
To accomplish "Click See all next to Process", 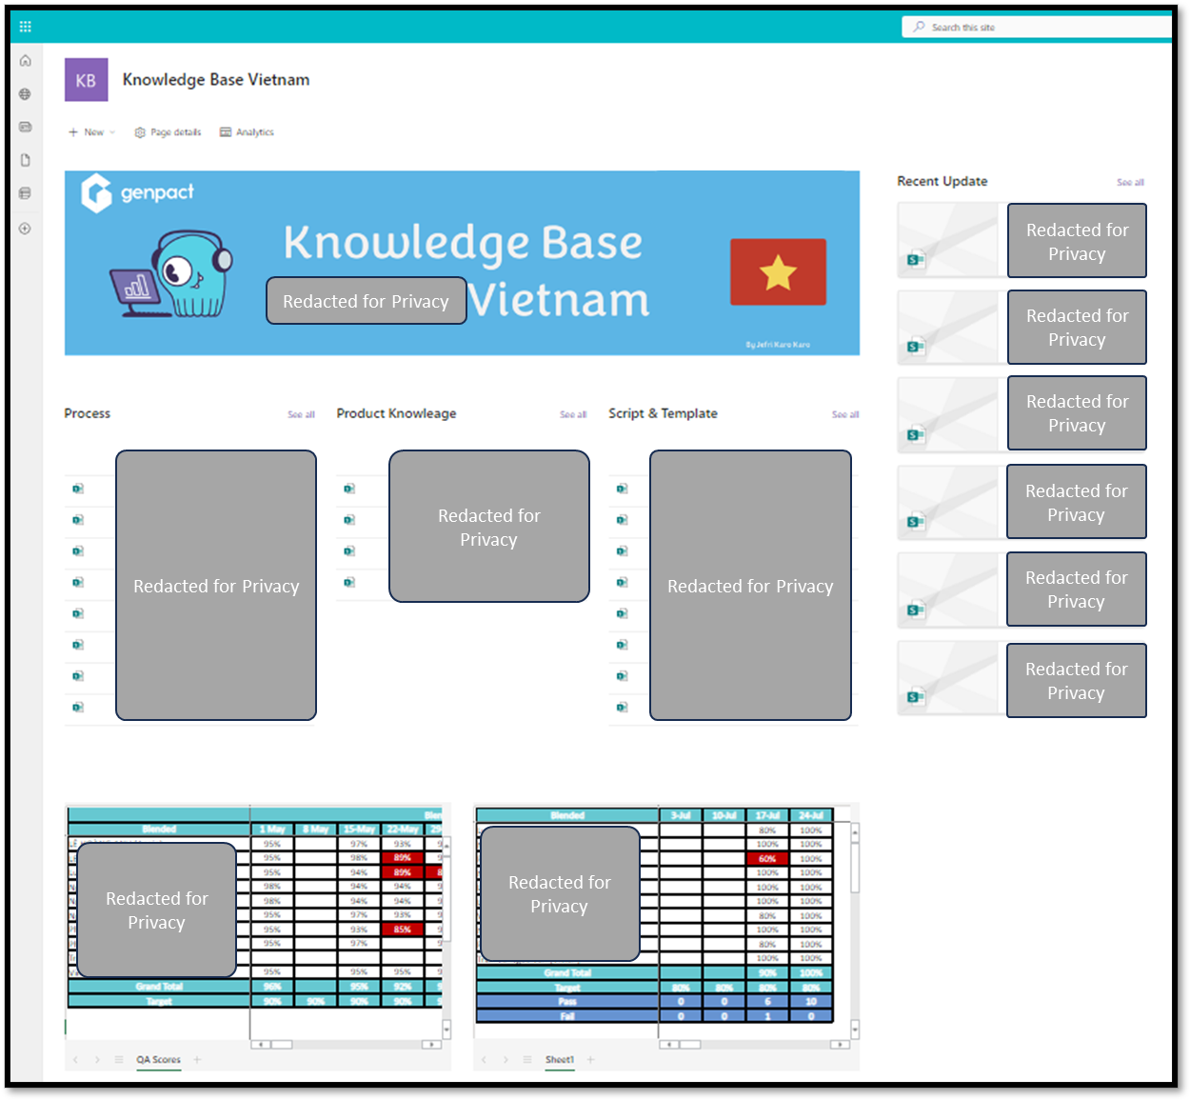I will pos(301,414).
